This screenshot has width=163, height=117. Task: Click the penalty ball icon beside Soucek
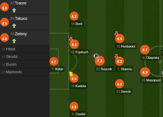coord(96,56)
